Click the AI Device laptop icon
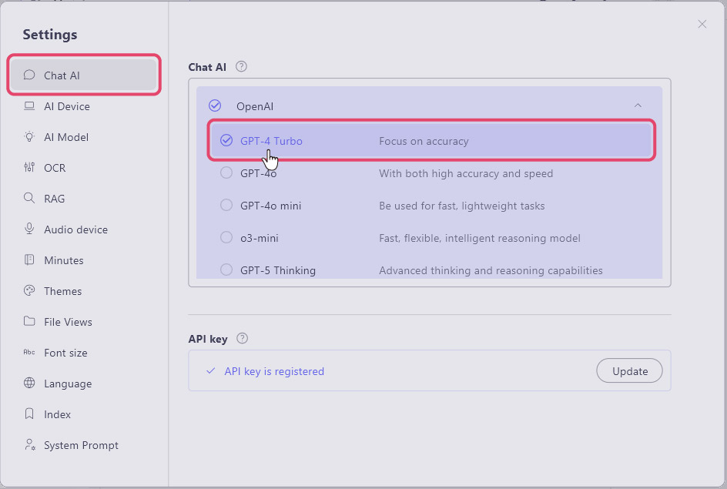Image resolution: width=727 pixels, height=489 pixels. (x=29, y=106)
